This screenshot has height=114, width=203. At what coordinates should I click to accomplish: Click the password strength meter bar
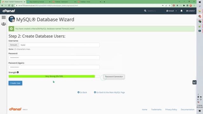(54, 76)
